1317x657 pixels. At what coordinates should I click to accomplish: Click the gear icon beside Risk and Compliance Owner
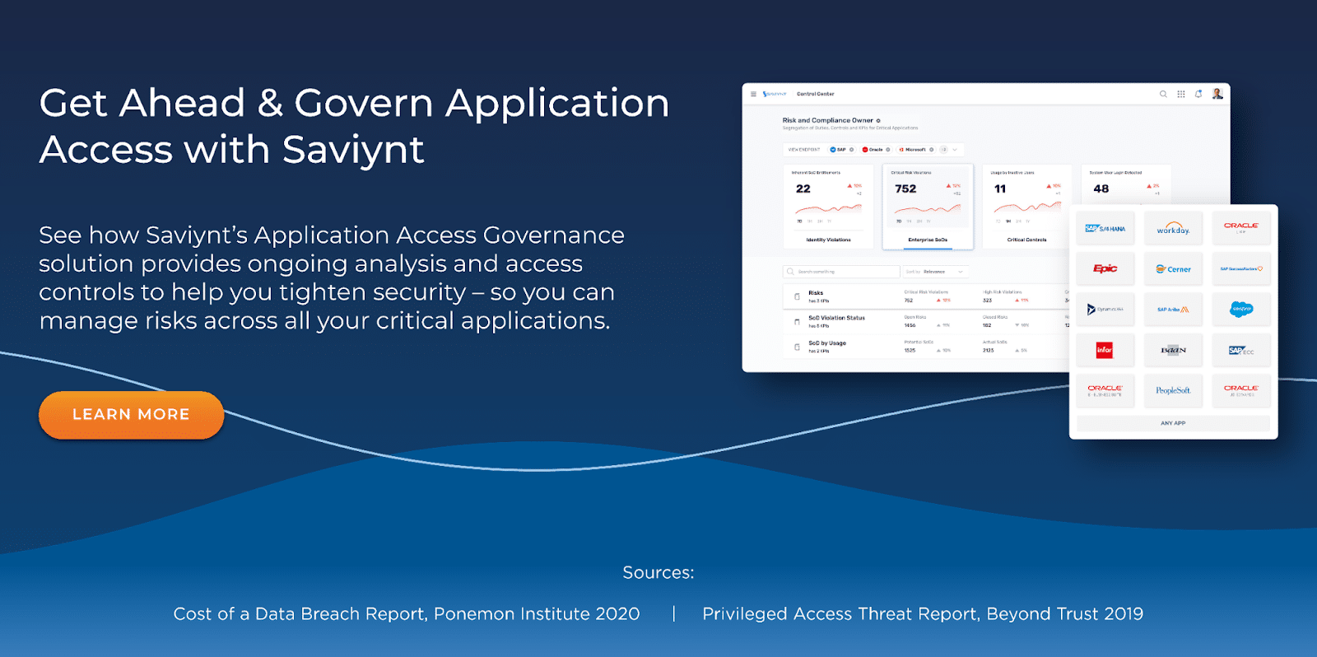tap(878, 120)
